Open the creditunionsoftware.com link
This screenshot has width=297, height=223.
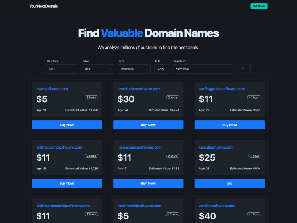(x=139, y=89)
